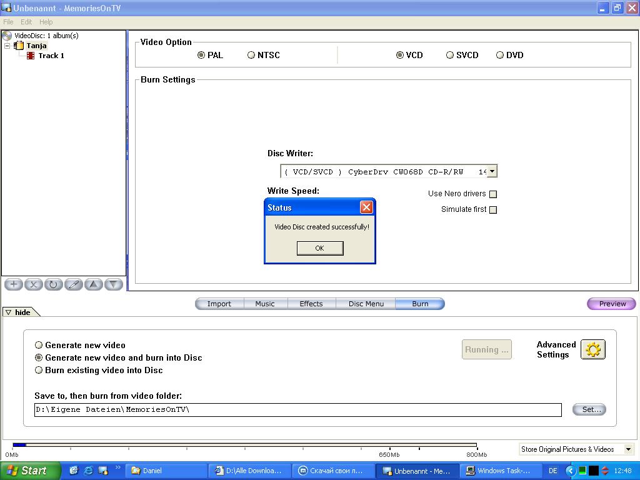Select Generate new video and burn into Disc

click(39, 357)
